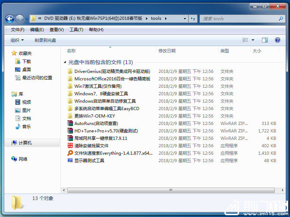Viewport: 290px width, 217px height.
Task: Select AutoRuns(启动项查看) WinRAR archive icon
Action: (x=70, y=123)
